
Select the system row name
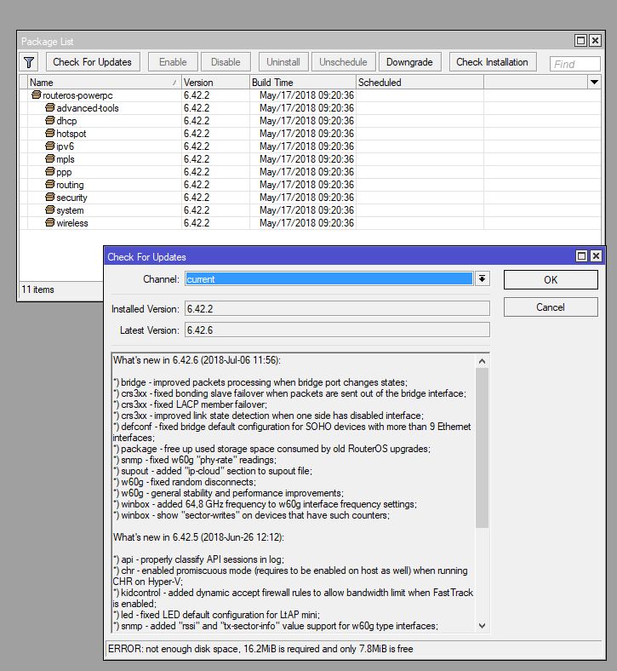pyautogui.click(x=70, y=210)
